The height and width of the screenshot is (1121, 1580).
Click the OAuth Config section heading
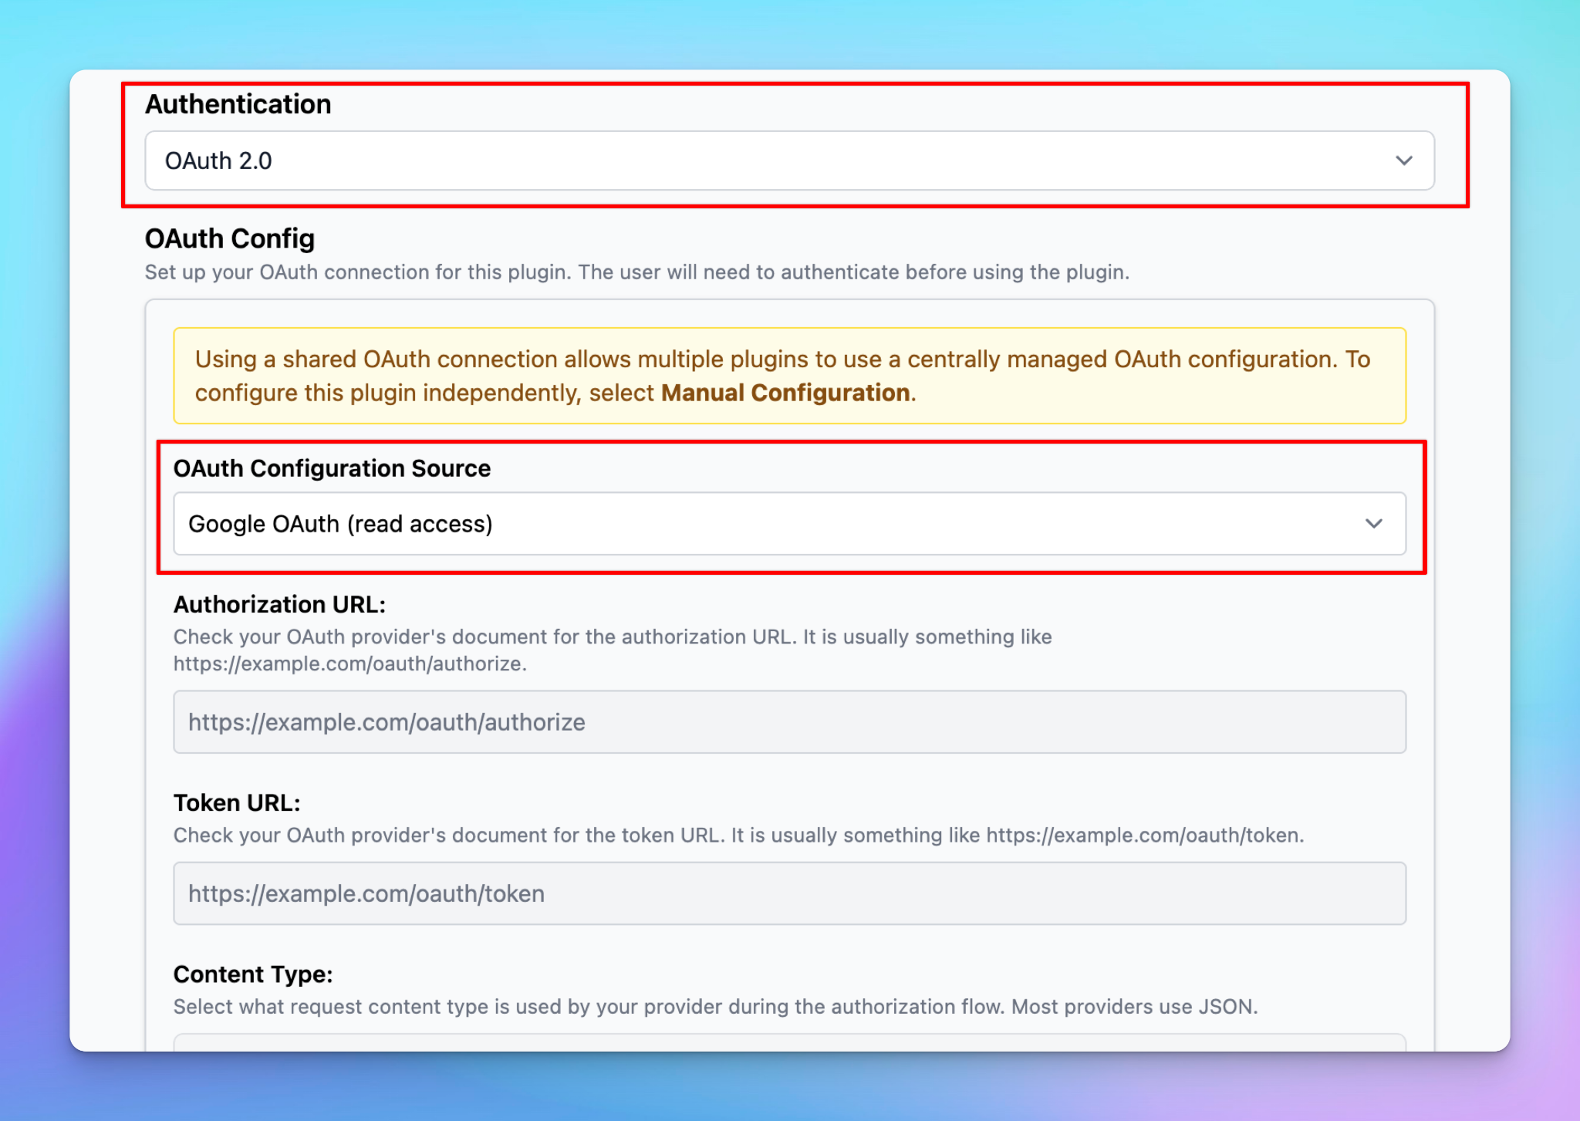229,238
